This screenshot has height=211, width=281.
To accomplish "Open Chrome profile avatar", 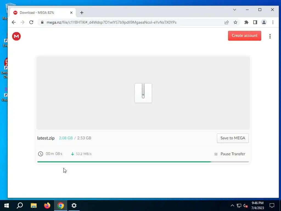I will (264, 22).
